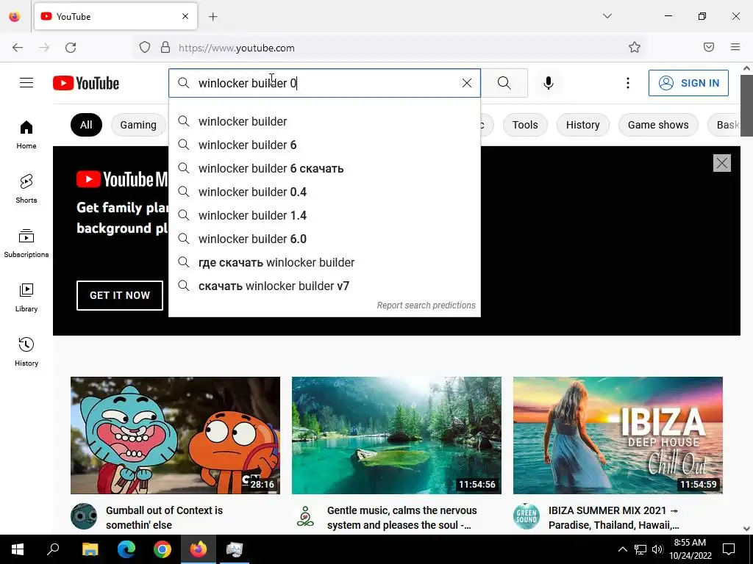Open the IBIZA Deep House thumbnail
Screen dimensions: 753x564
pyautogui.click(x=618, y=435)
